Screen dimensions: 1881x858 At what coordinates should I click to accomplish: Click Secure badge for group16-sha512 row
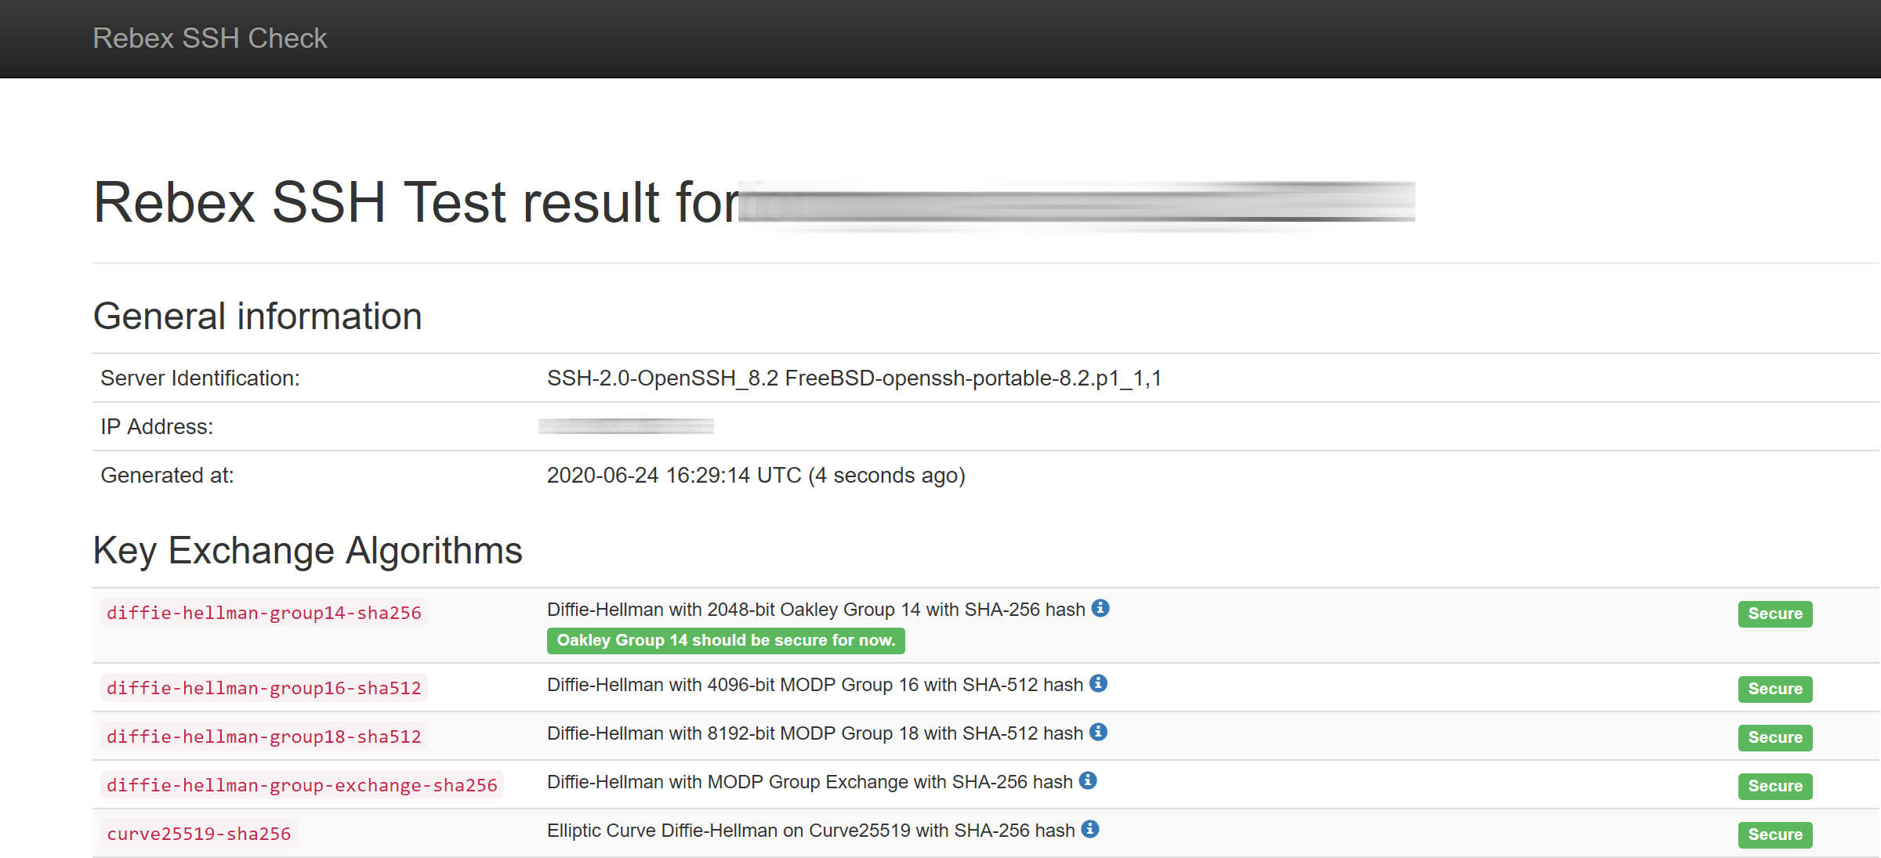click(x=1774, y=689)
